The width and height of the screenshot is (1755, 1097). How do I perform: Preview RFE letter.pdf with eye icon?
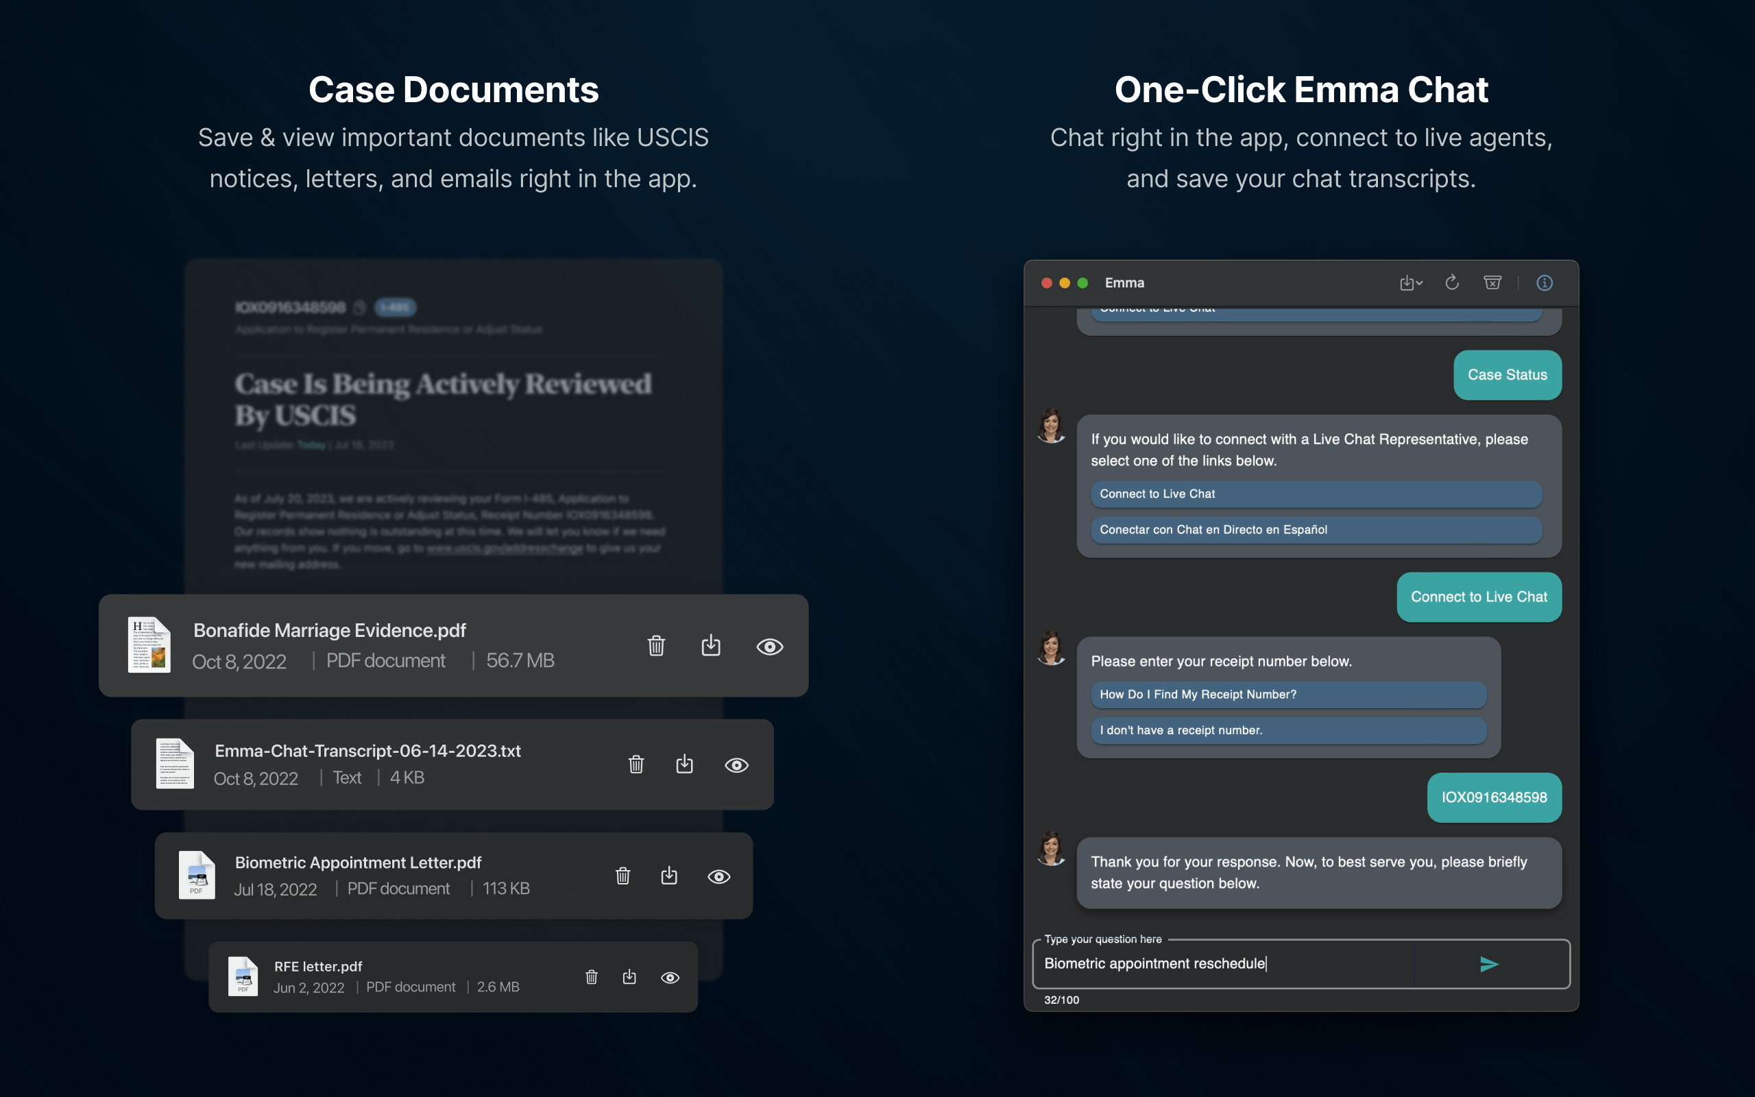[x=670, y=978]
